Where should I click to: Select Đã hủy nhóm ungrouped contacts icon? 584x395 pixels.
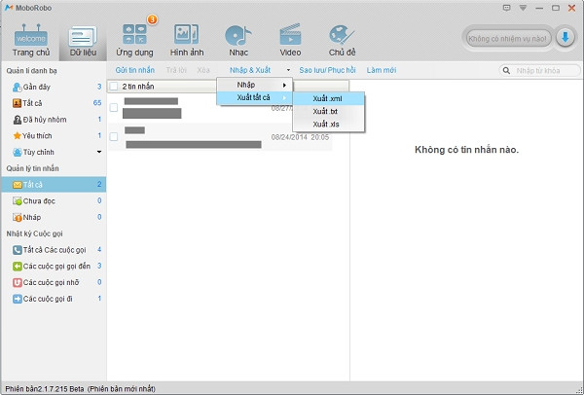[x=17, y=120]
